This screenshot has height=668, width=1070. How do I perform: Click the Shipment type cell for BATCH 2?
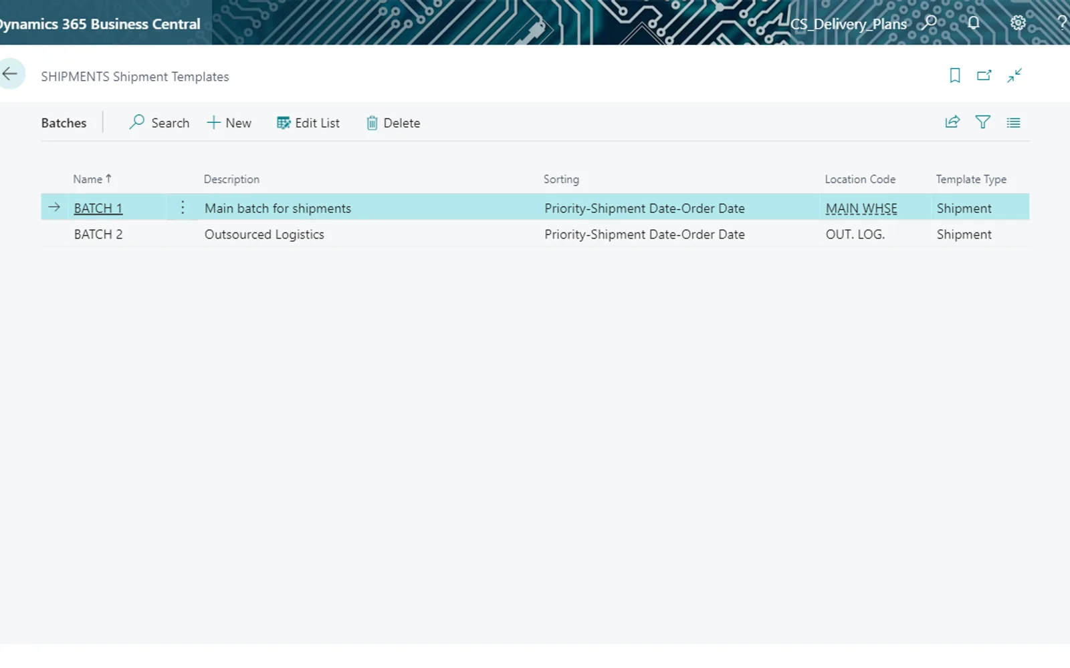964,234
